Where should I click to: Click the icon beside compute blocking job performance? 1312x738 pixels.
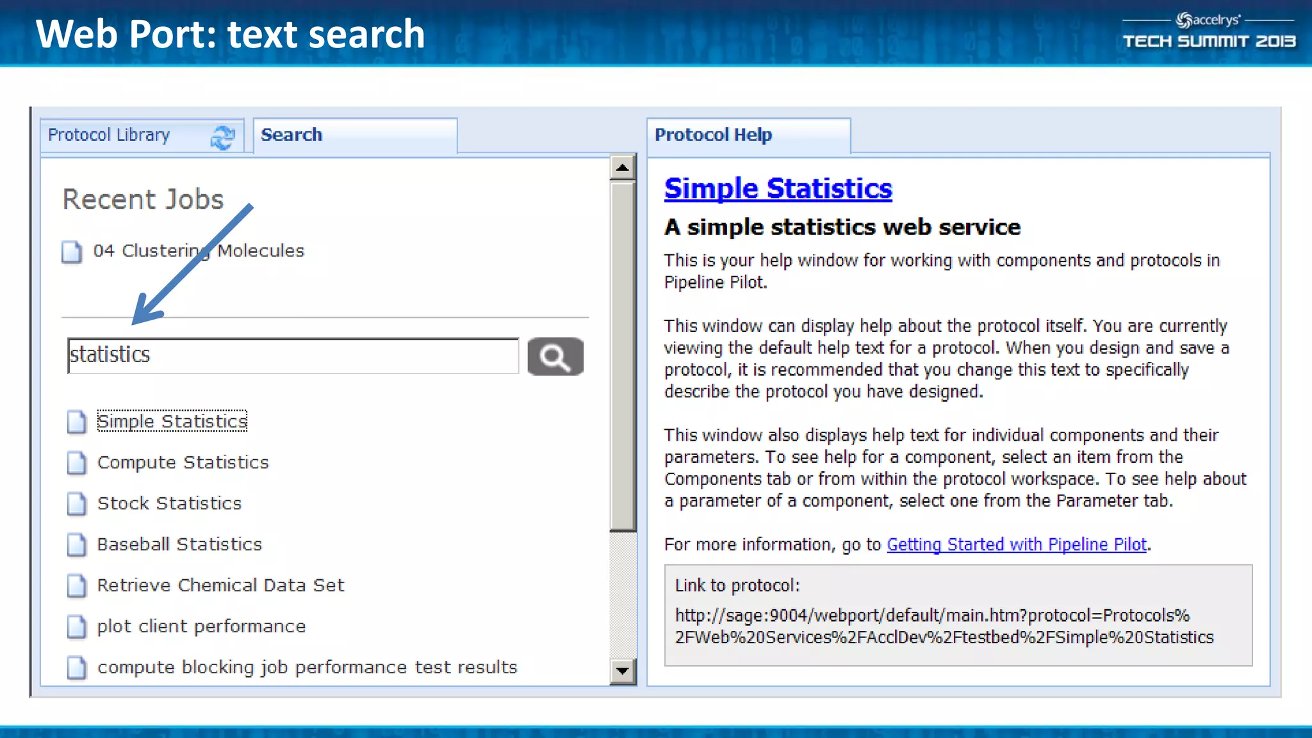76,668
